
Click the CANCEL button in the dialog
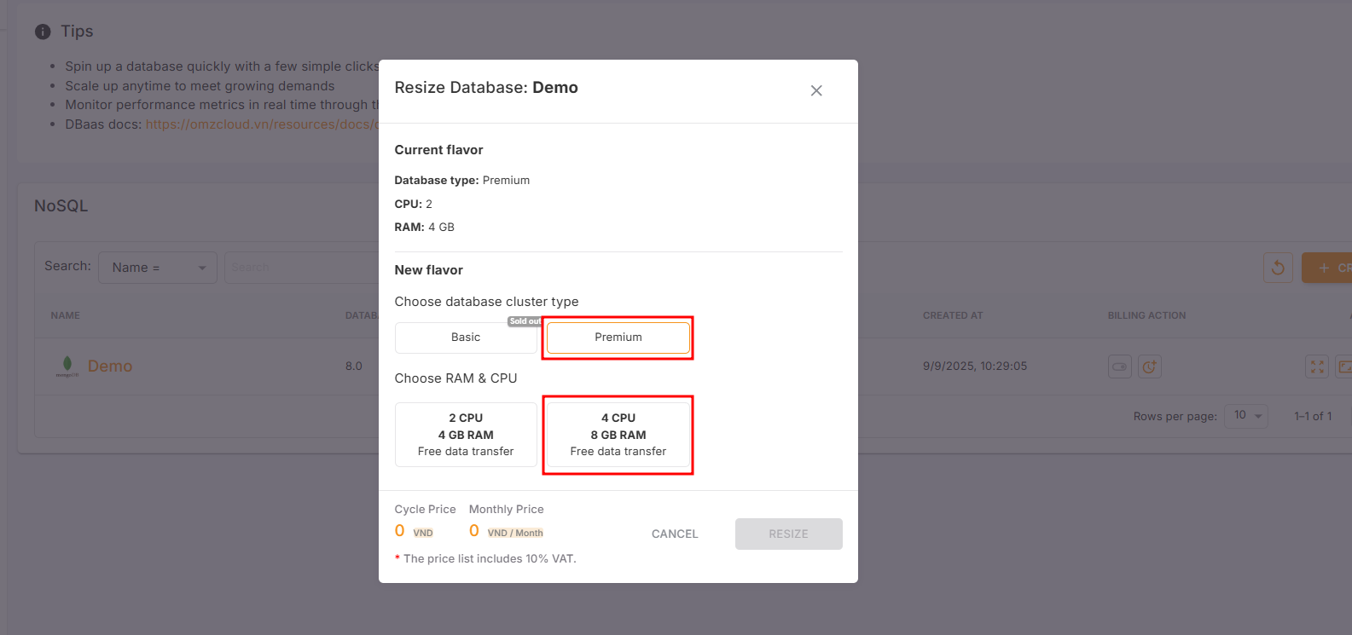pos(675,534)
